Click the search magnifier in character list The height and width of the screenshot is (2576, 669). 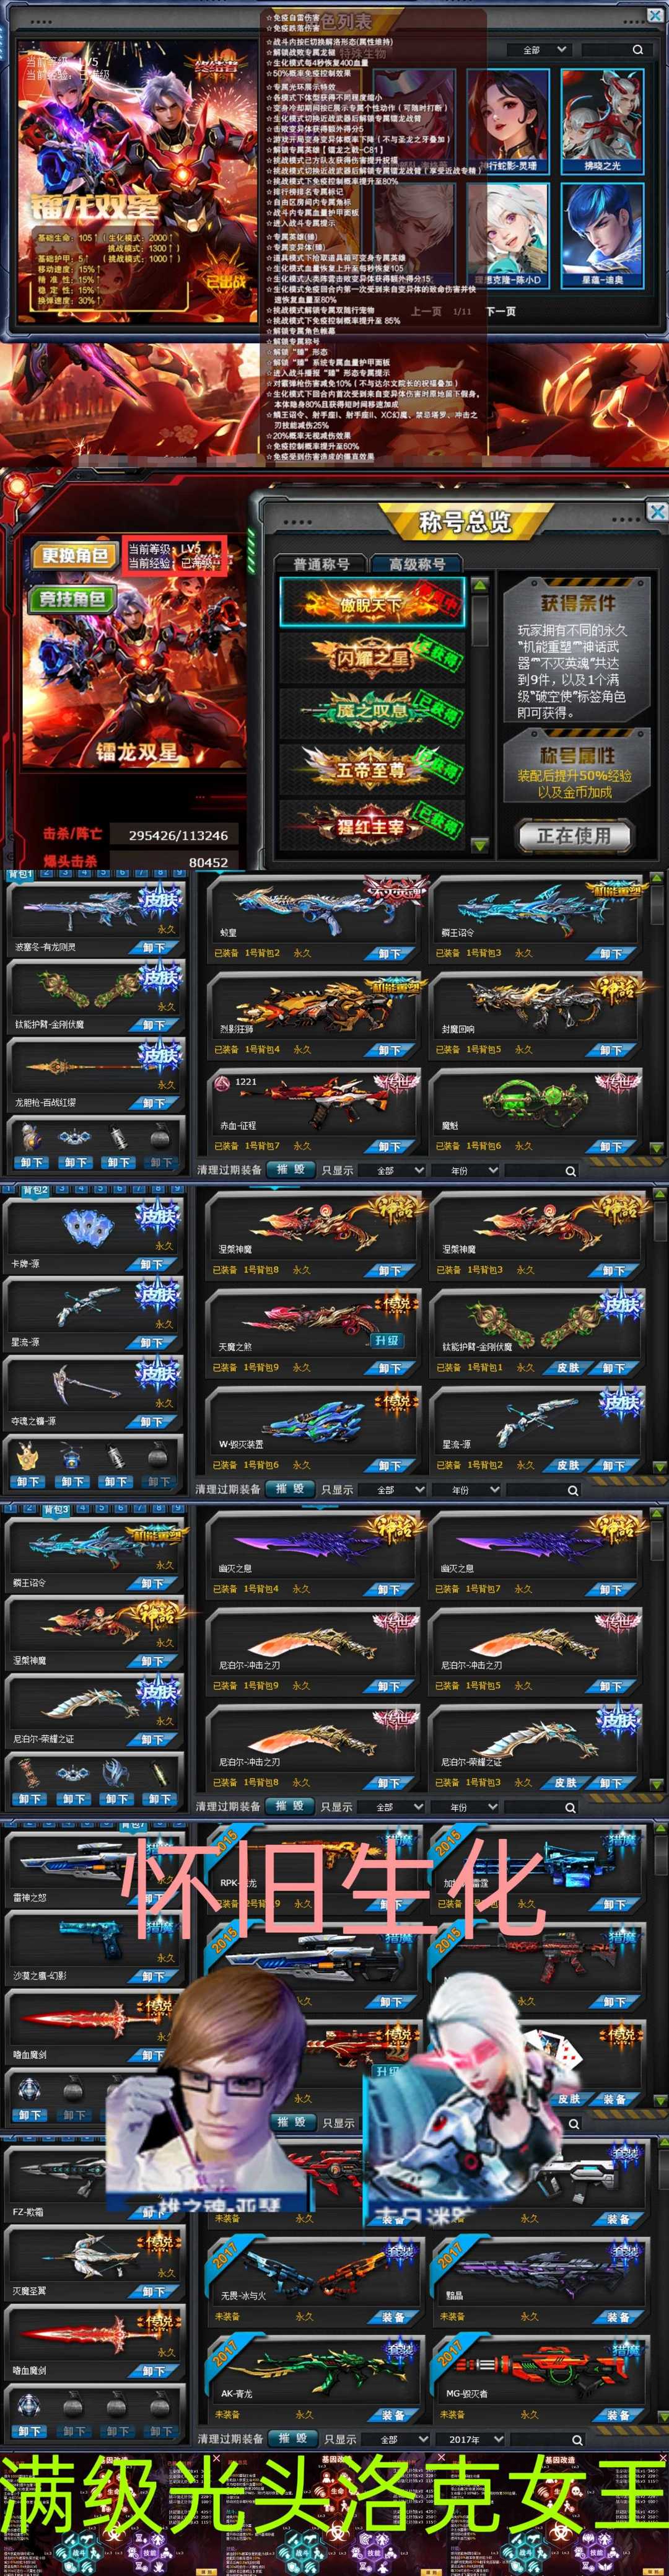point(637,50)
